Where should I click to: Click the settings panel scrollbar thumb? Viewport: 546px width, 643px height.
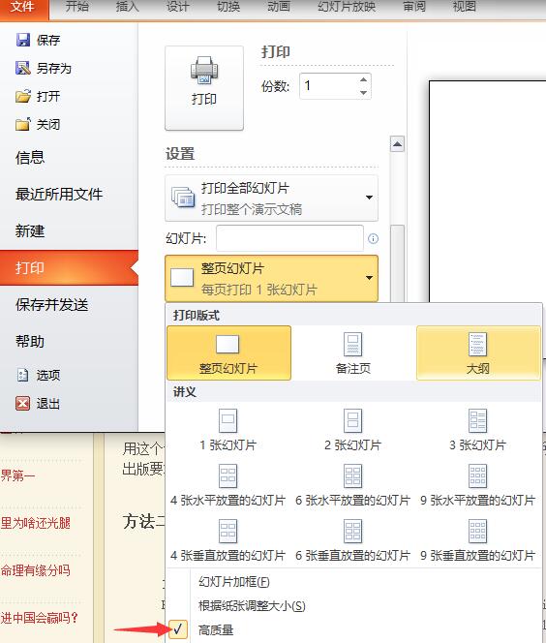click(x=397, y=263)
